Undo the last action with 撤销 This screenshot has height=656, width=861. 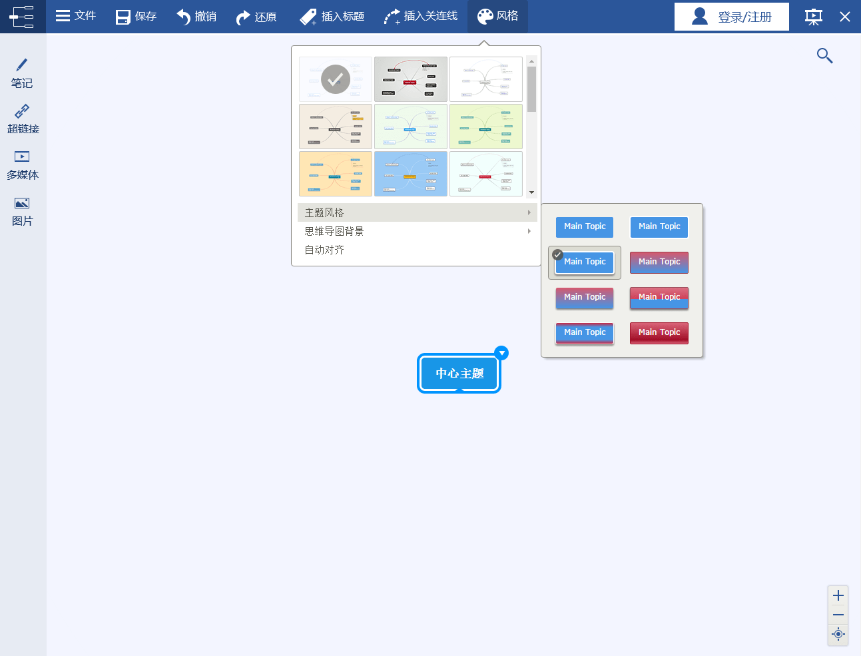(196, 16)
